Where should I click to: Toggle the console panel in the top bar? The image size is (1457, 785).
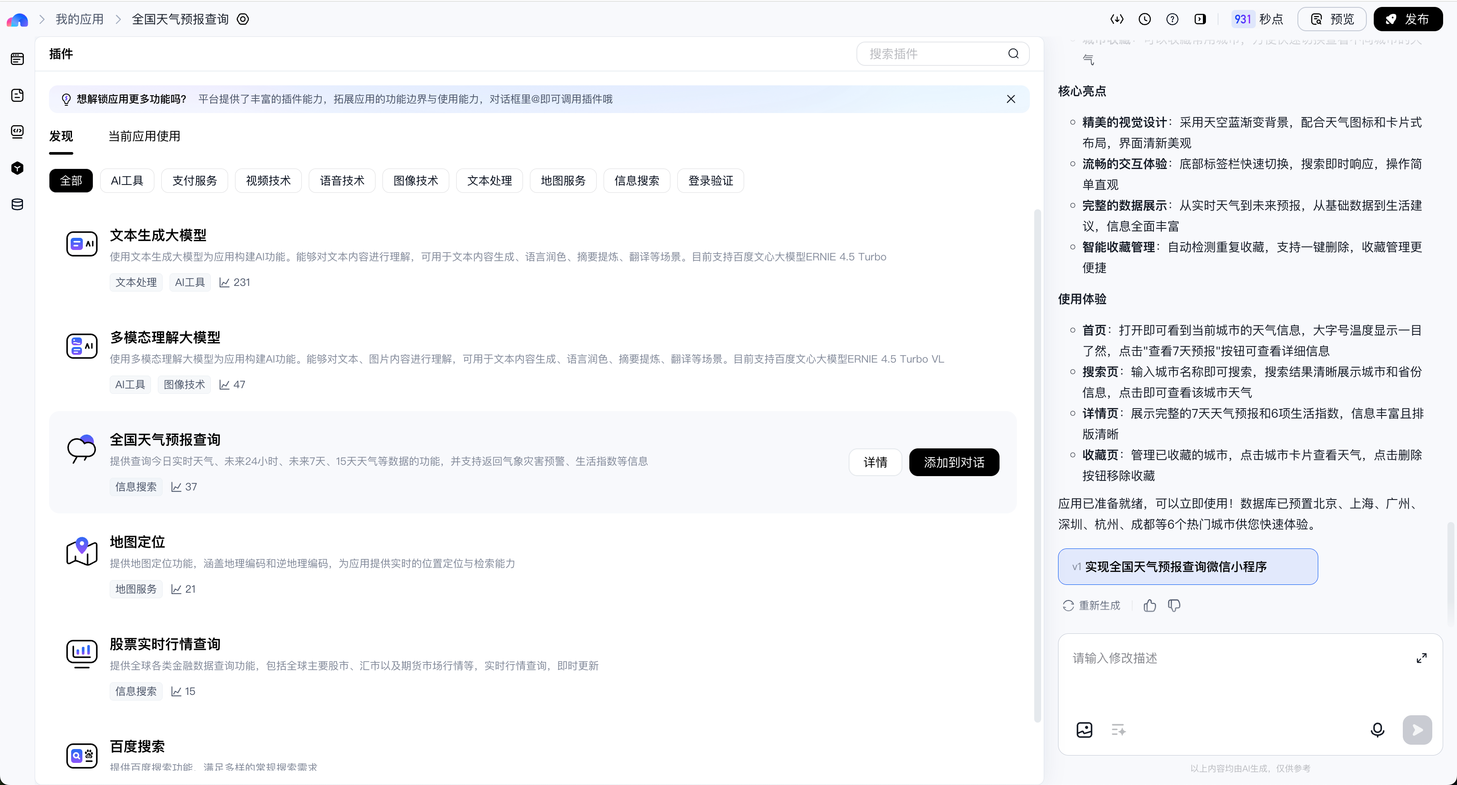coord(1201,19)
